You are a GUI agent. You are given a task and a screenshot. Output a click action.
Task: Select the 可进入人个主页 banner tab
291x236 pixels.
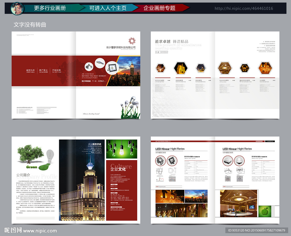pyautogui.click(x=108, y=8)
